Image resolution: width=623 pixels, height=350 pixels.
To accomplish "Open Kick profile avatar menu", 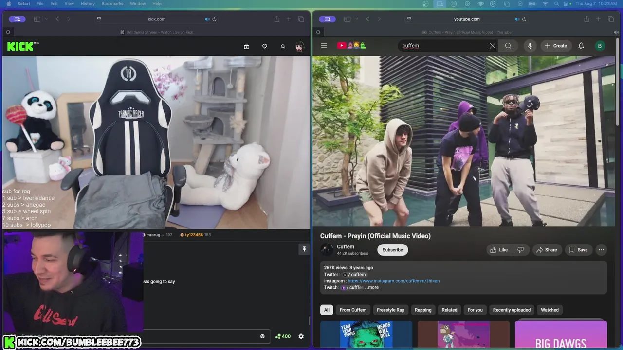I will point(299,46).
